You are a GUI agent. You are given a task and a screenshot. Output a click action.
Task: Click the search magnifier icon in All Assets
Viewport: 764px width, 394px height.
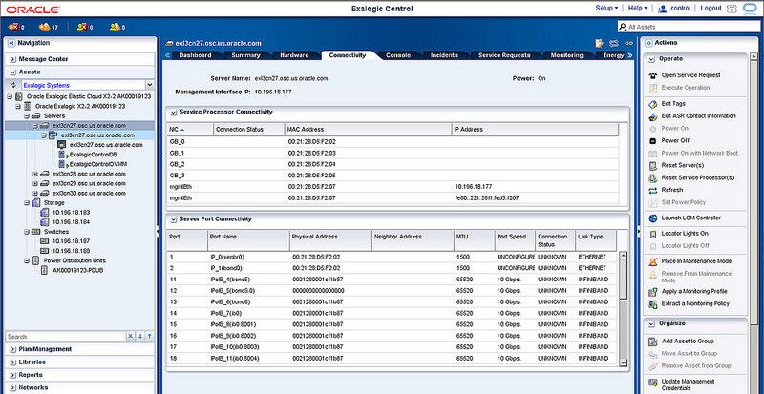coord(623,28)
